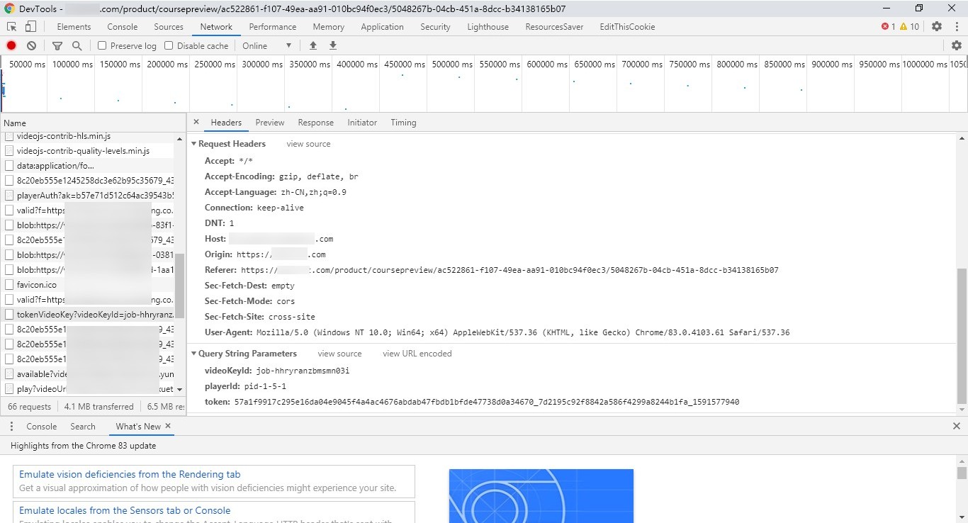
Task: Select the data:application/fo... request row
Action: [x=89, y=166]
